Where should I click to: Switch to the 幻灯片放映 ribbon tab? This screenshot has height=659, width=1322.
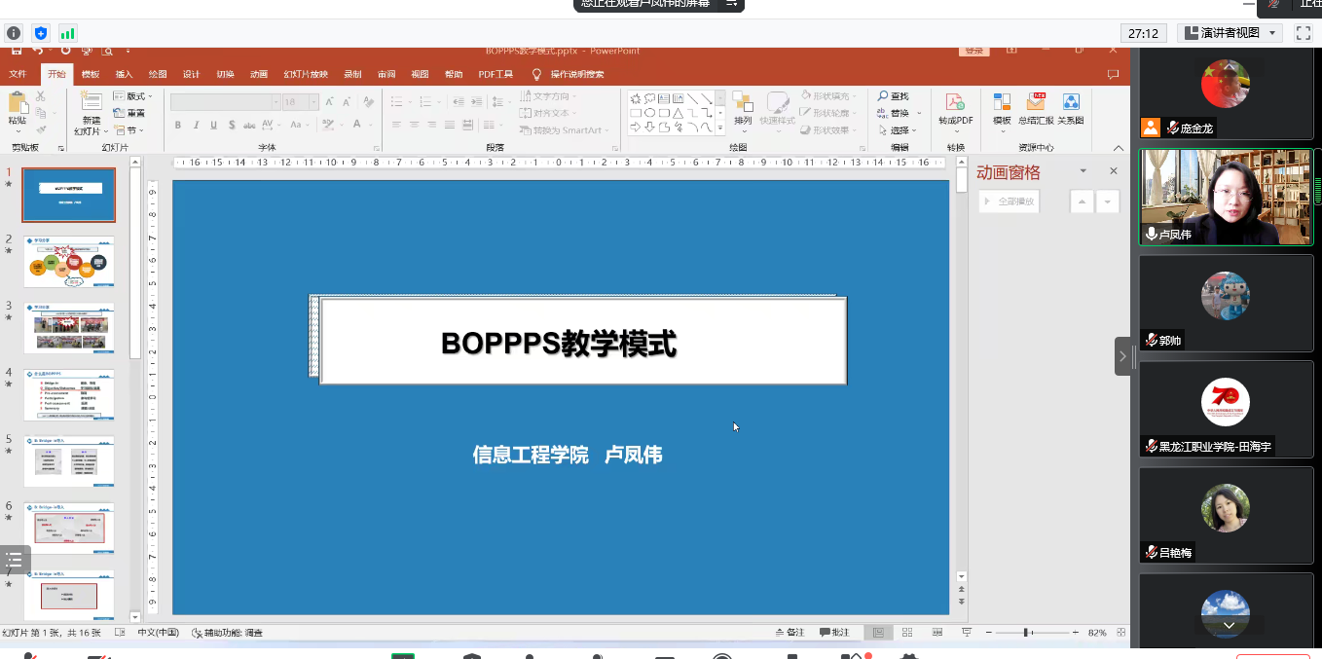pos(305,74)
